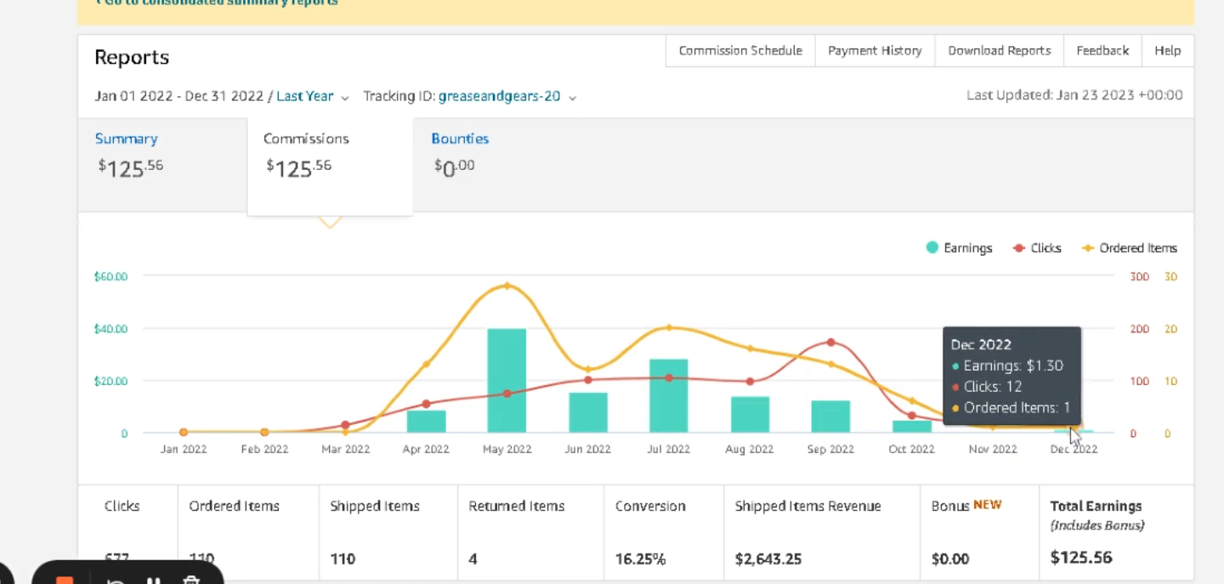This screenshot has height=584, width=1224.
Task: Click the returned items value 4
Action: [x=473, y=559]
